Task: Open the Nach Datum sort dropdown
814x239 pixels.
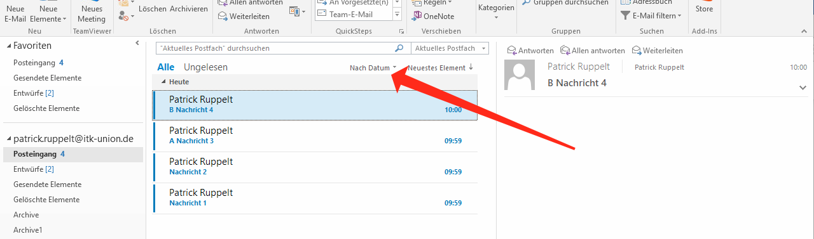Action: (373, 68)
